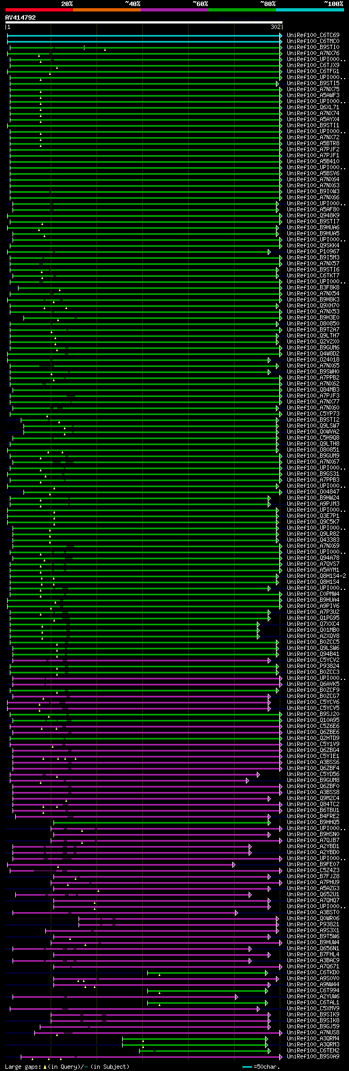Viewport: 349px width, 1071px height.
Task: Select hit label UniRef100_C6TKT7
Action: (313, 276)
